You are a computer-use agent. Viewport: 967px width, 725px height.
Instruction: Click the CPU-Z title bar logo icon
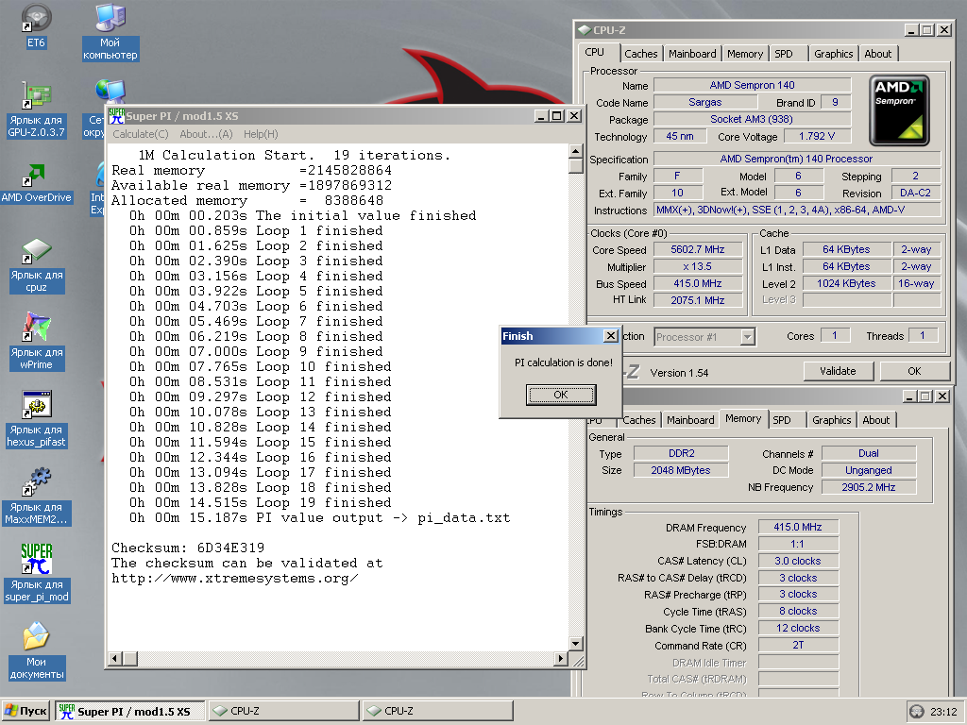click(584, 30)
